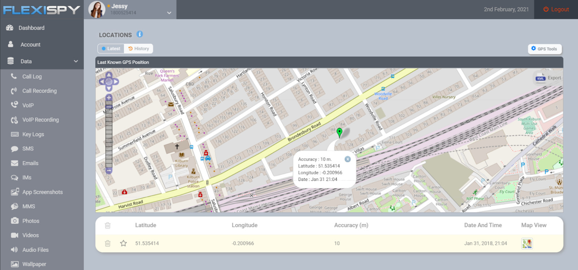
Task: Click the Locations info icon
Action: pos(140,34)
